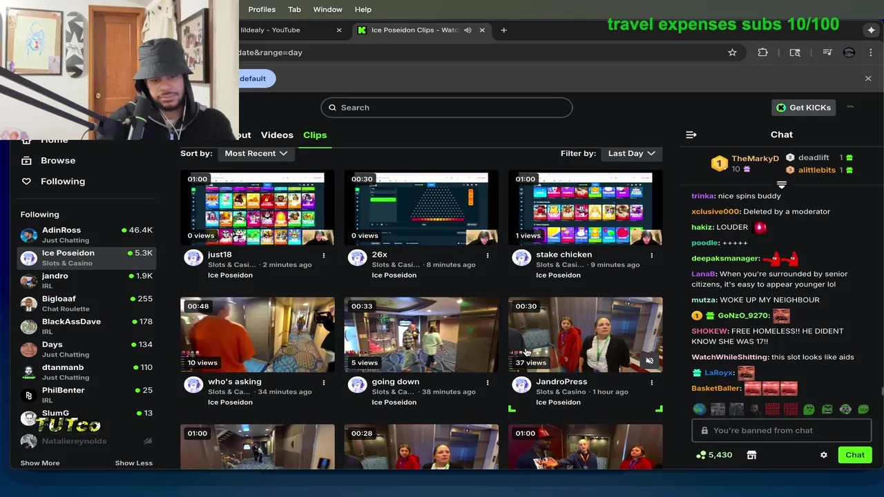Open the Tab menu in menu bar
Screen dimensions: 884x497
point(294,10)
